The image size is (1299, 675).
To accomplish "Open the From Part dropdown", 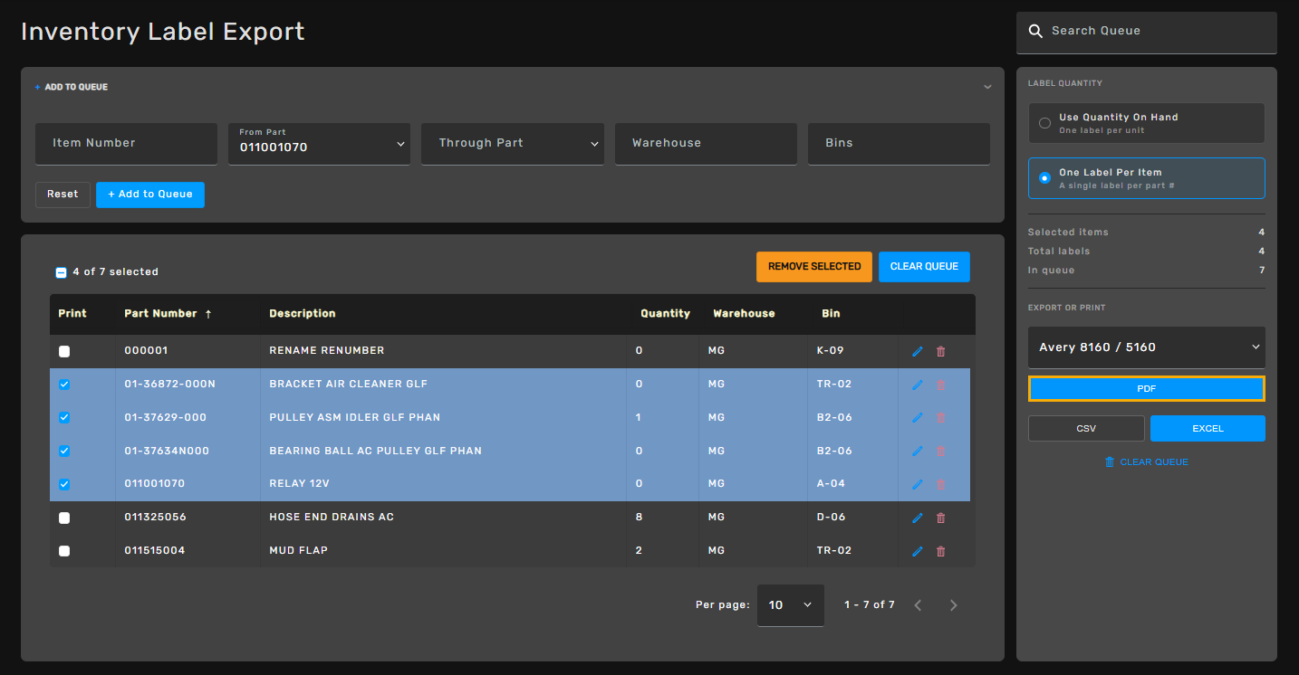I will pos(319,144).
